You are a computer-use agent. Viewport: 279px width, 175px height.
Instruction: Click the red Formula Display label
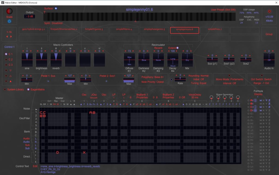(258, 94)
